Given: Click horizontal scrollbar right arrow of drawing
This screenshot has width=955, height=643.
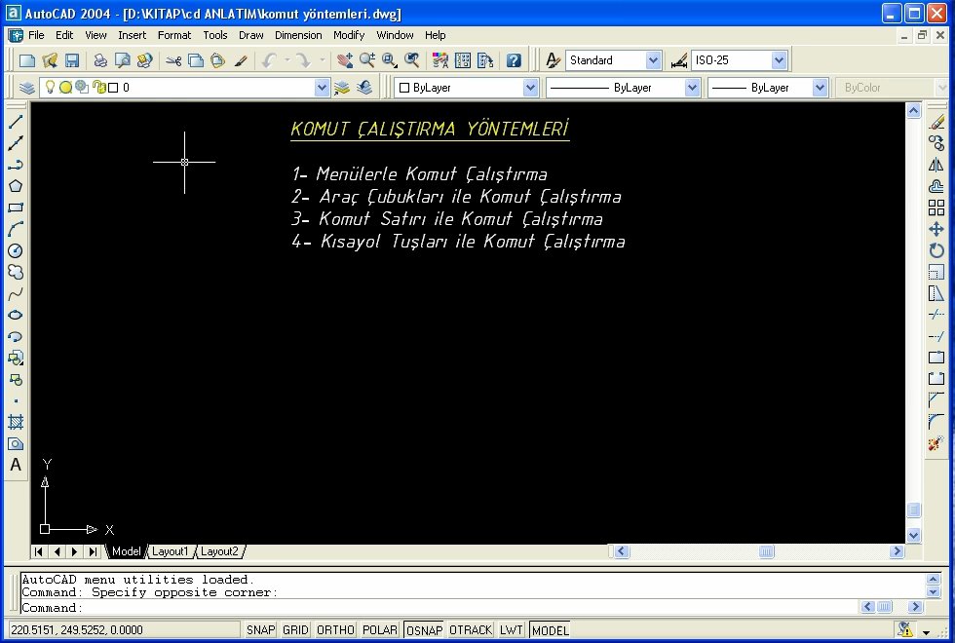Looking at the screenshot, I should [x=897, y=551].
